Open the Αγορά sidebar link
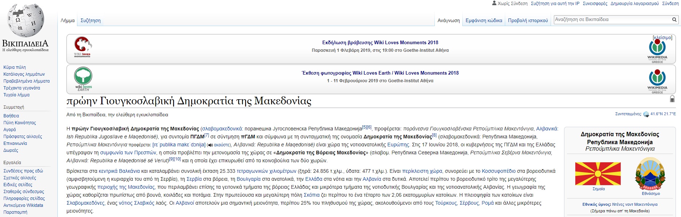 point(10,130)
